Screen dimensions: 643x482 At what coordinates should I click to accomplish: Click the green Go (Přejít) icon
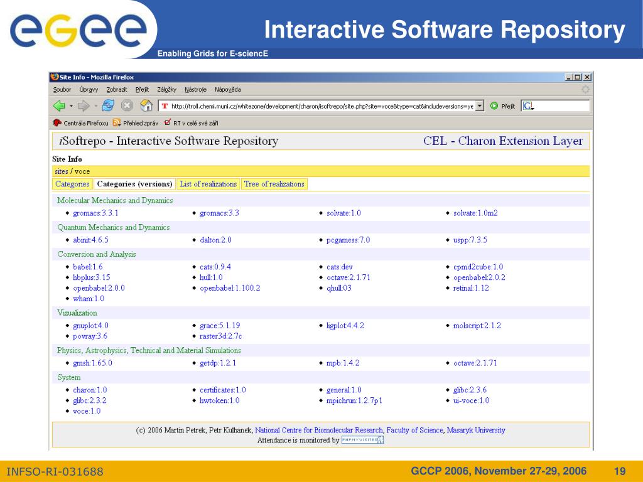pyautogui.click(x=494, y=105)
